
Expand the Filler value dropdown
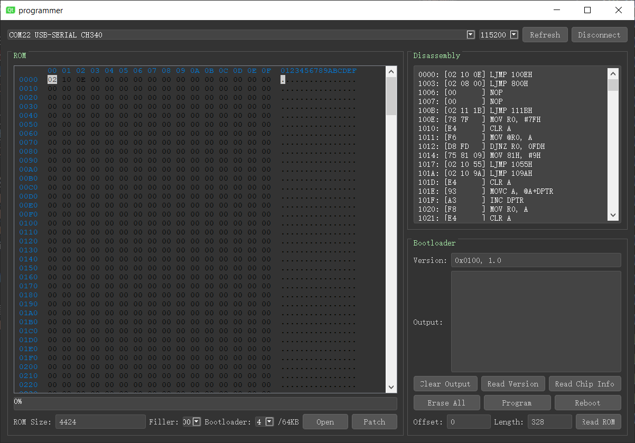click(x=197, y=421)
